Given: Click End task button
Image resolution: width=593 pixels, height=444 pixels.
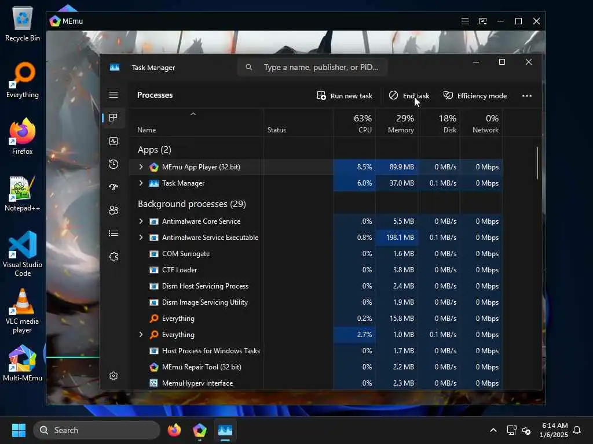Looking at the screenshot, I should [x=409, y=96].
